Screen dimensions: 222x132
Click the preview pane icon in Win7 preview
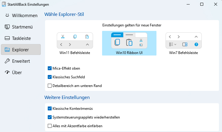coord(185,44)
